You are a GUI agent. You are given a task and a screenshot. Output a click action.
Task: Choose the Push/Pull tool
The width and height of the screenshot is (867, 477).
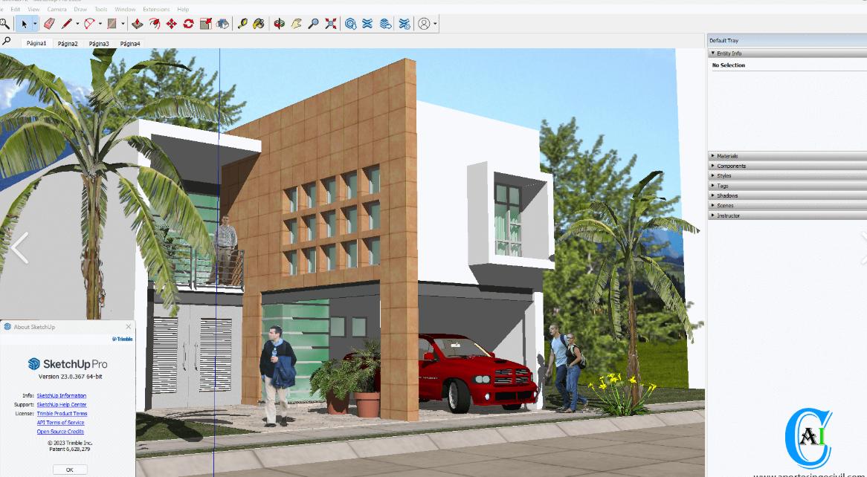[x=137, y=24]
